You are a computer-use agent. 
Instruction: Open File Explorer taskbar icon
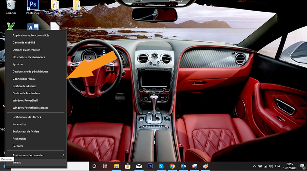click(117, 166)
